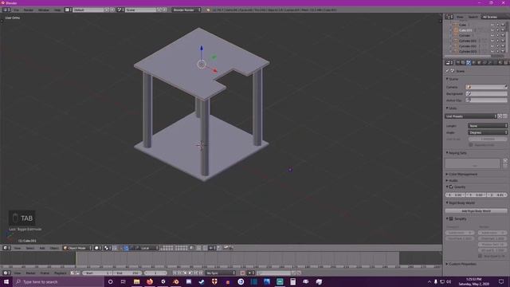Click the Outliner editor type icon
This screenshot has width=510, height=287.
point(449,17)
